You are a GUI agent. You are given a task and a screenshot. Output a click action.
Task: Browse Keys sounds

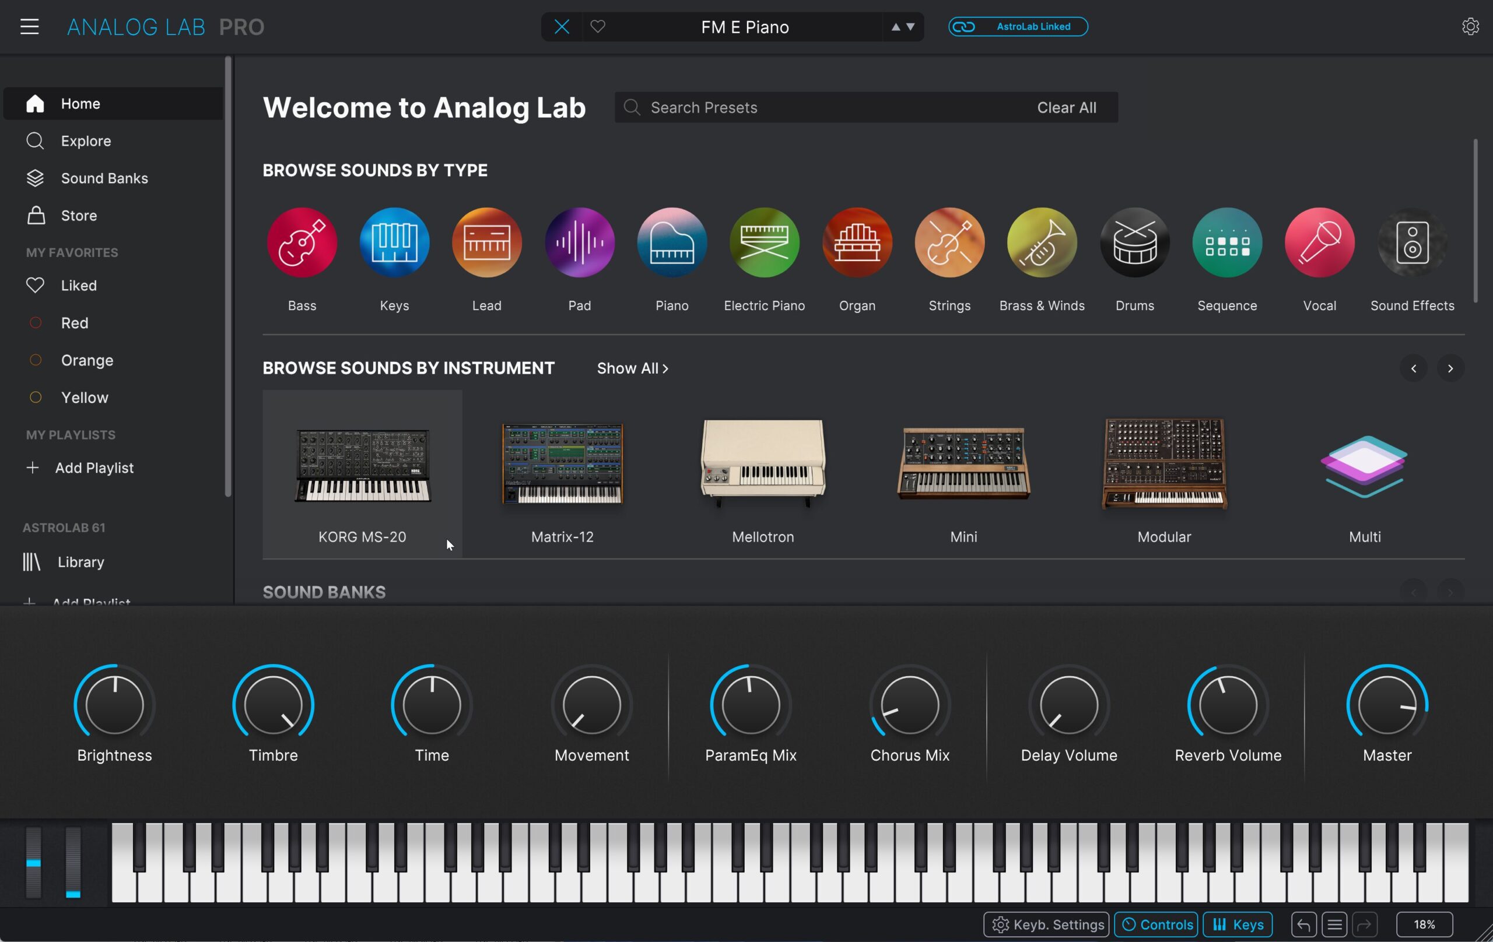point(394,242)
